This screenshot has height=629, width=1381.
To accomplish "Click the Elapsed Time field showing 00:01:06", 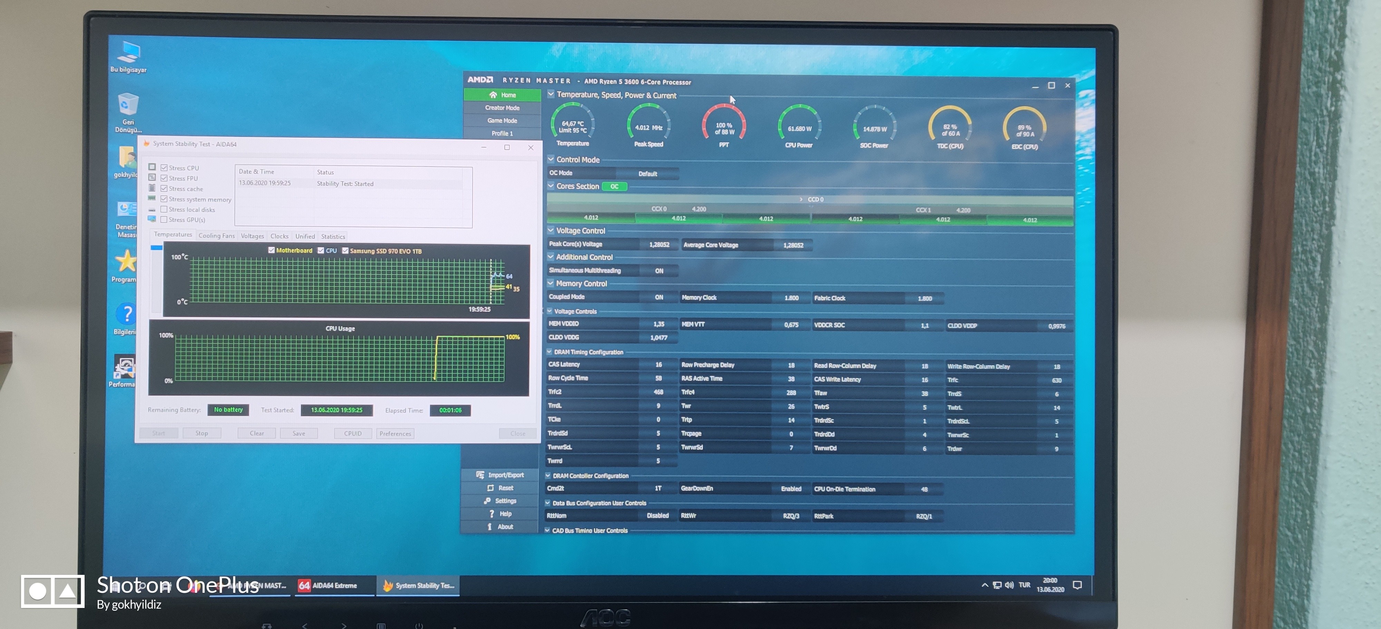I will (450, 410).
